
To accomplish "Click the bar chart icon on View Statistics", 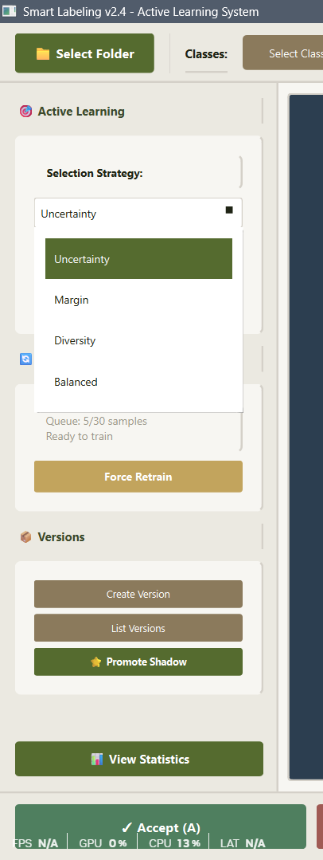I will (97, 759).
